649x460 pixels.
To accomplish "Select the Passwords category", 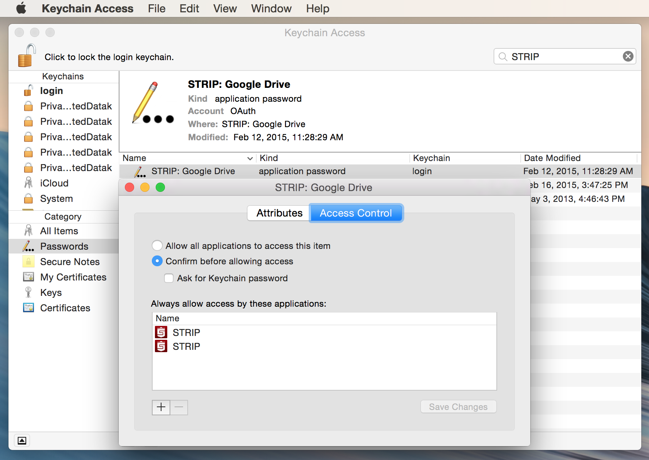I will [64, 247].
